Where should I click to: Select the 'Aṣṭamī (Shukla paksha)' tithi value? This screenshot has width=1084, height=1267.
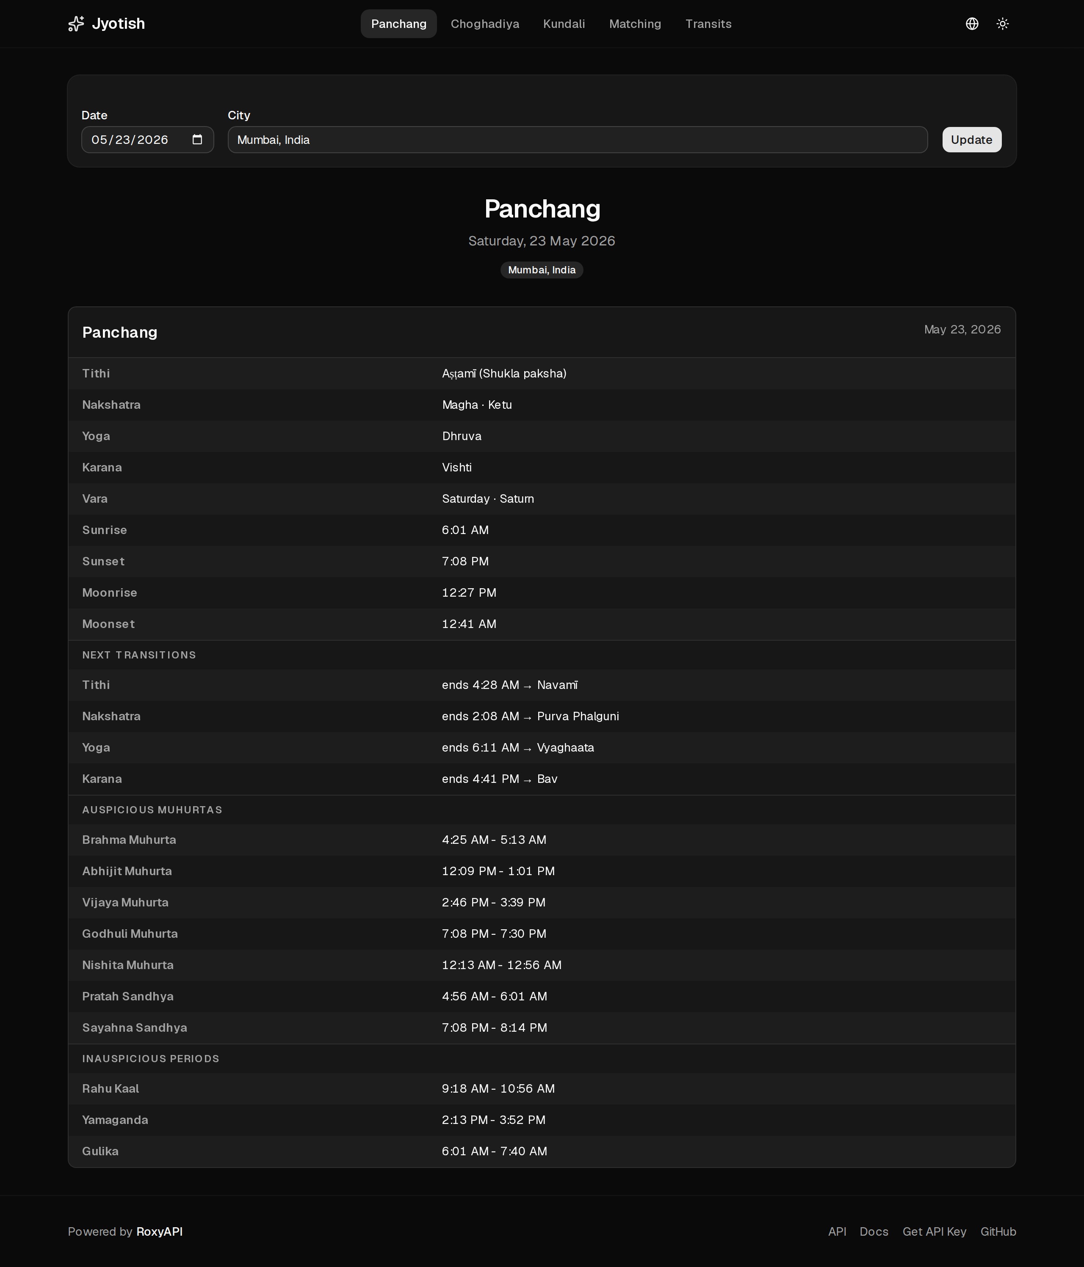point(504,374)
